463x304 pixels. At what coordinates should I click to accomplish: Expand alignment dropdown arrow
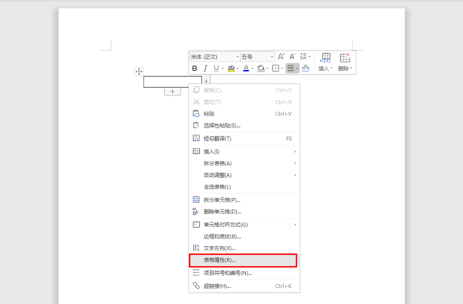297,68
